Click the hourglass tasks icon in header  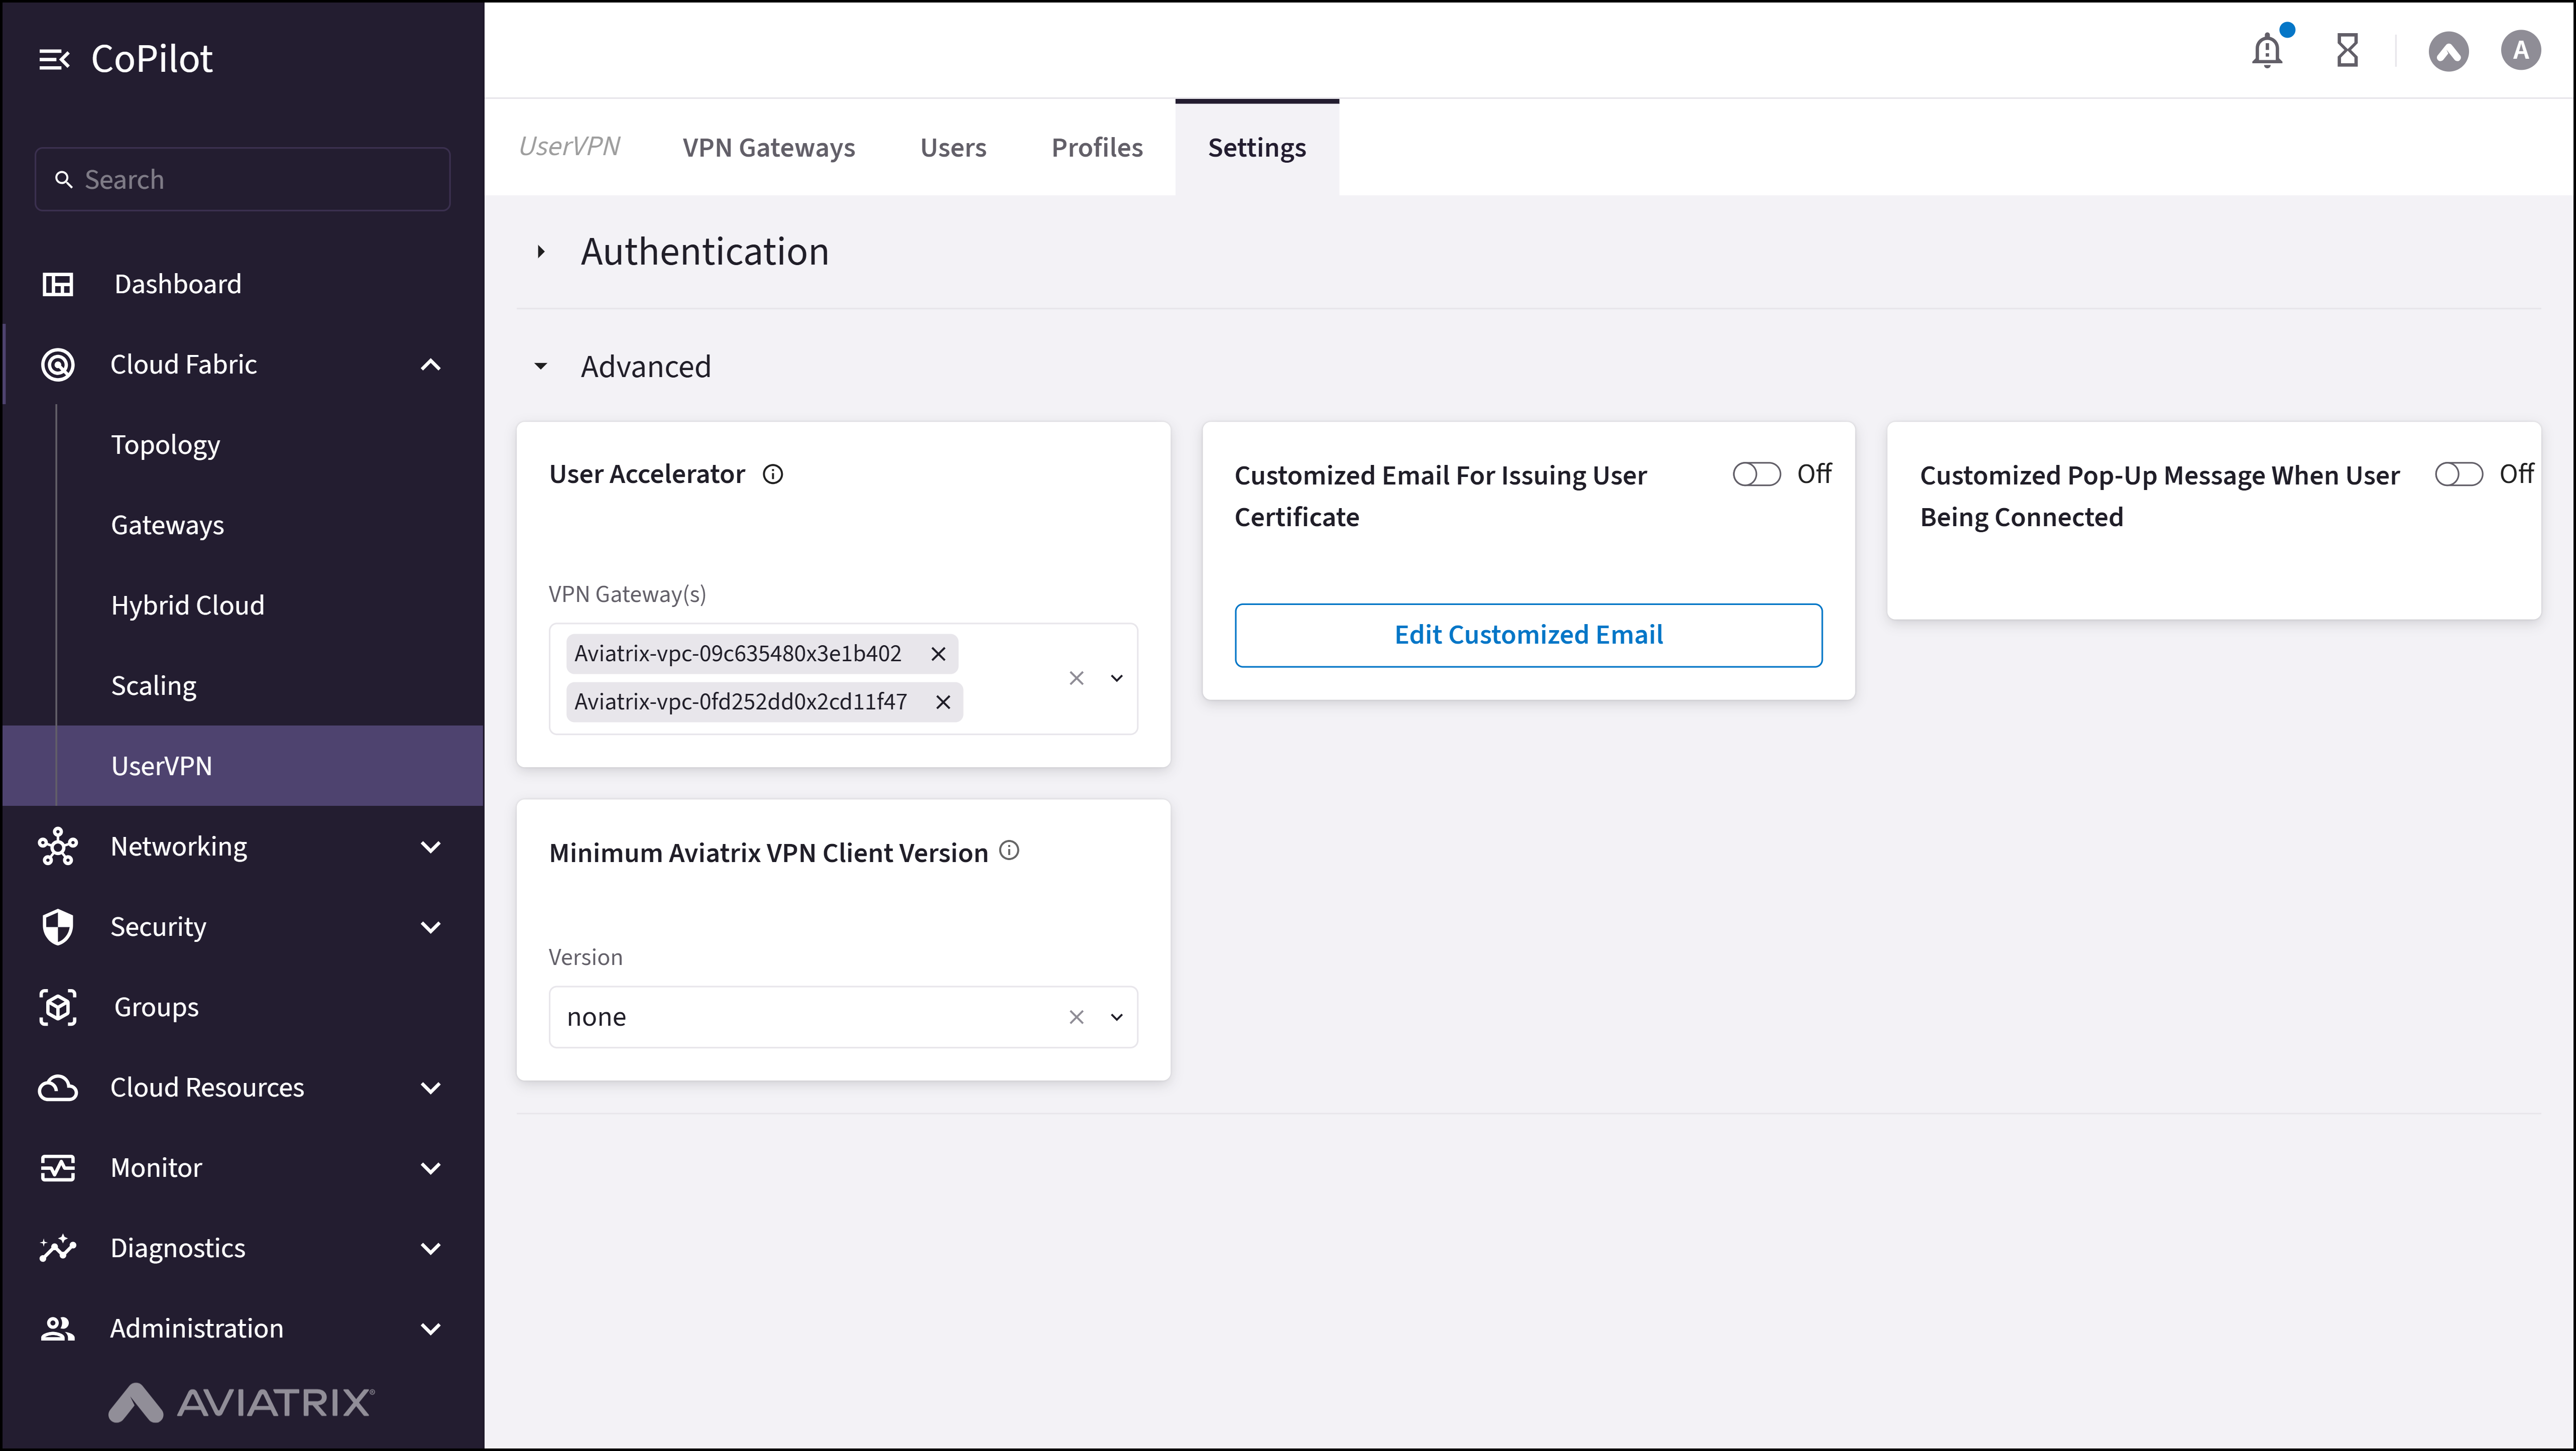(2347, 49)
